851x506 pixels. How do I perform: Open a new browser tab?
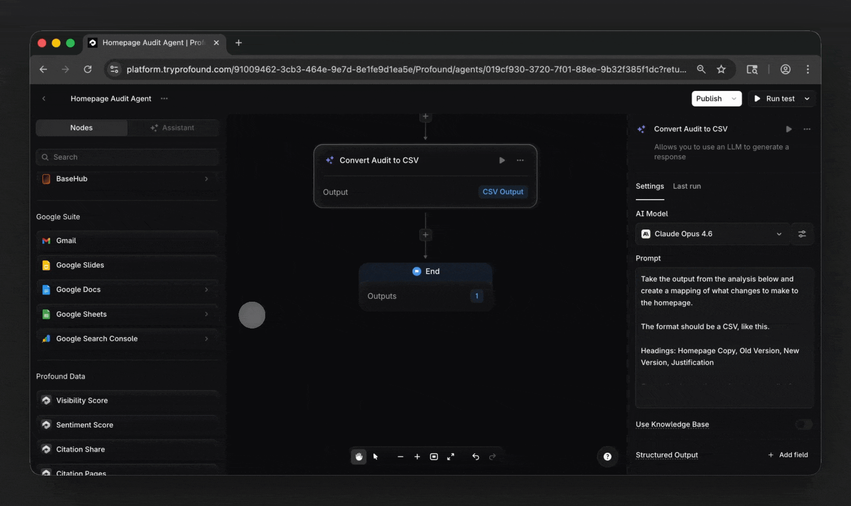coord(239,43)
